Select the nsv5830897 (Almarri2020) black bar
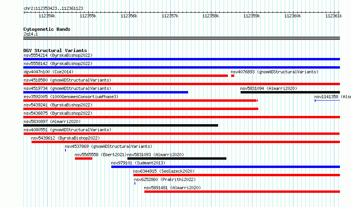Viewport: 351px width, 207px height. pos(121,125)
